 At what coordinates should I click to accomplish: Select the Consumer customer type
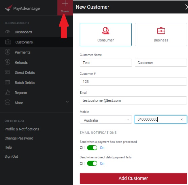coord(106,34)
